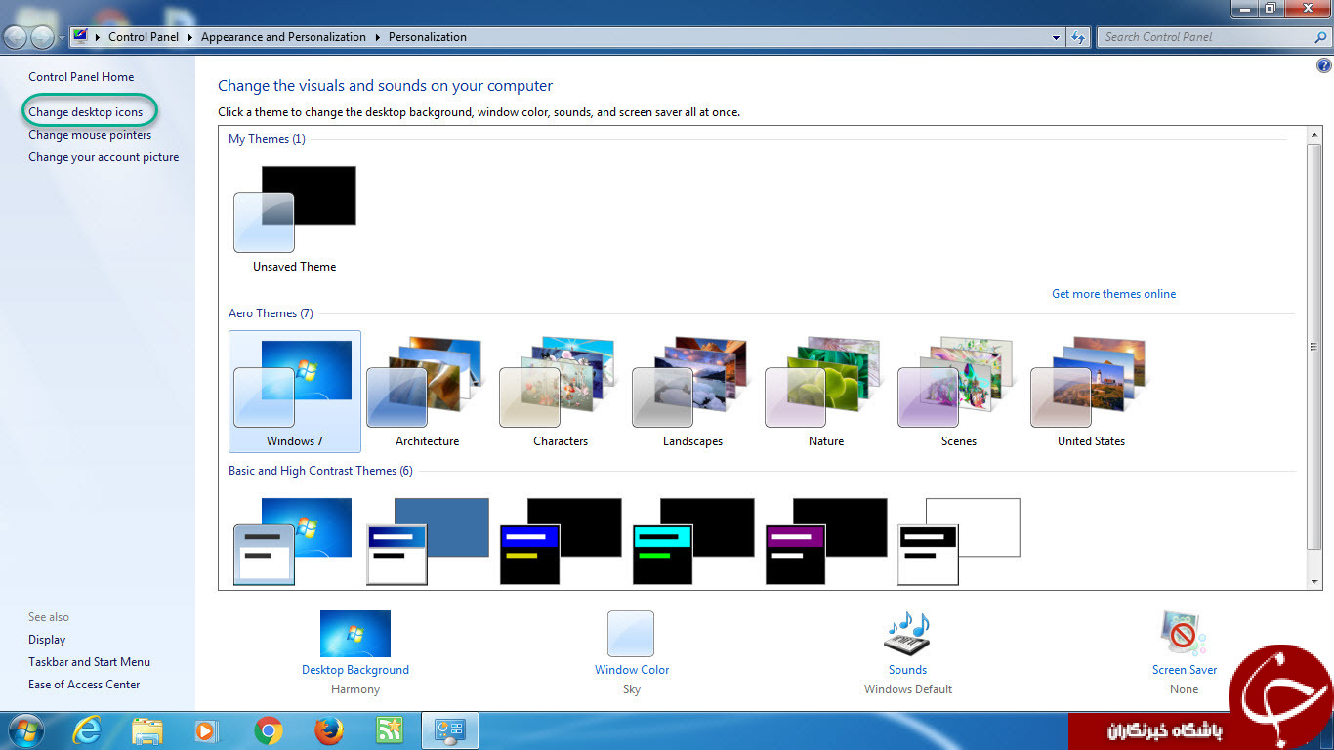The height and width of the screenshot is (750, 1334).
Task: Launch Firefox from the taskbar
Action: point(329,730)
